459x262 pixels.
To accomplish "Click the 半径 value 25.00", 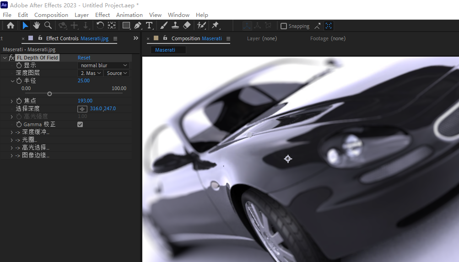I will click(x=84, y=81).
